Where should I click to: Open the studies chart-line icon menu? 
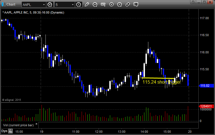[x=95, y=5]
